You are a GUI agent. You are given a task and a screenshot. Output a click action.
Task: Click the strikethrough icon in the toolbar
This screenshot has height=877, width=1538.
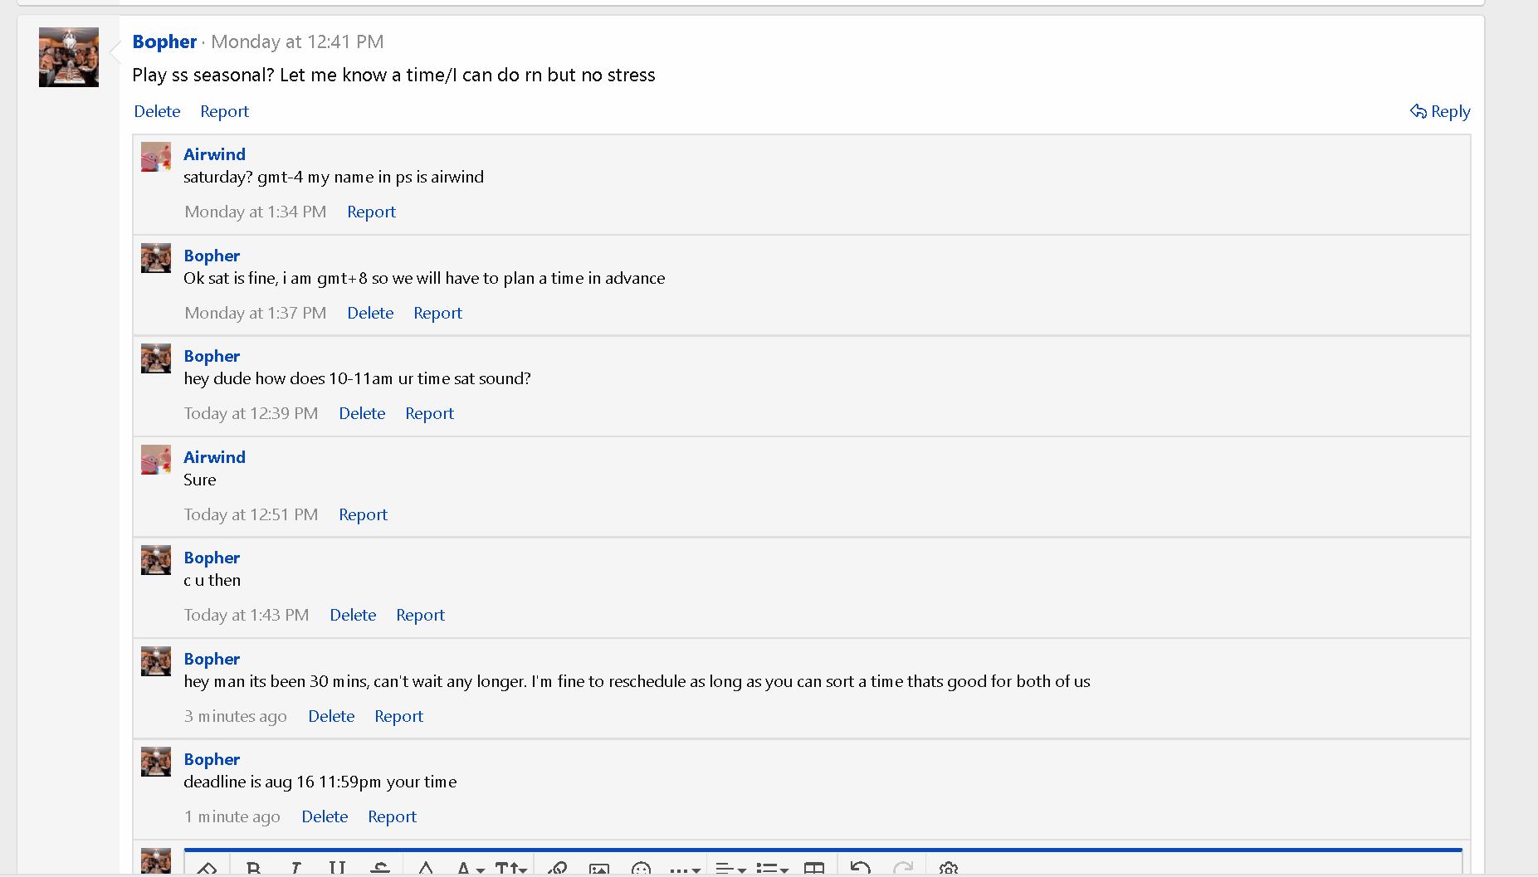click(x=380, y=869)
